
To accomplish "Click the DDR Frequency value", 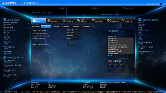I will (x=8, y=62).
